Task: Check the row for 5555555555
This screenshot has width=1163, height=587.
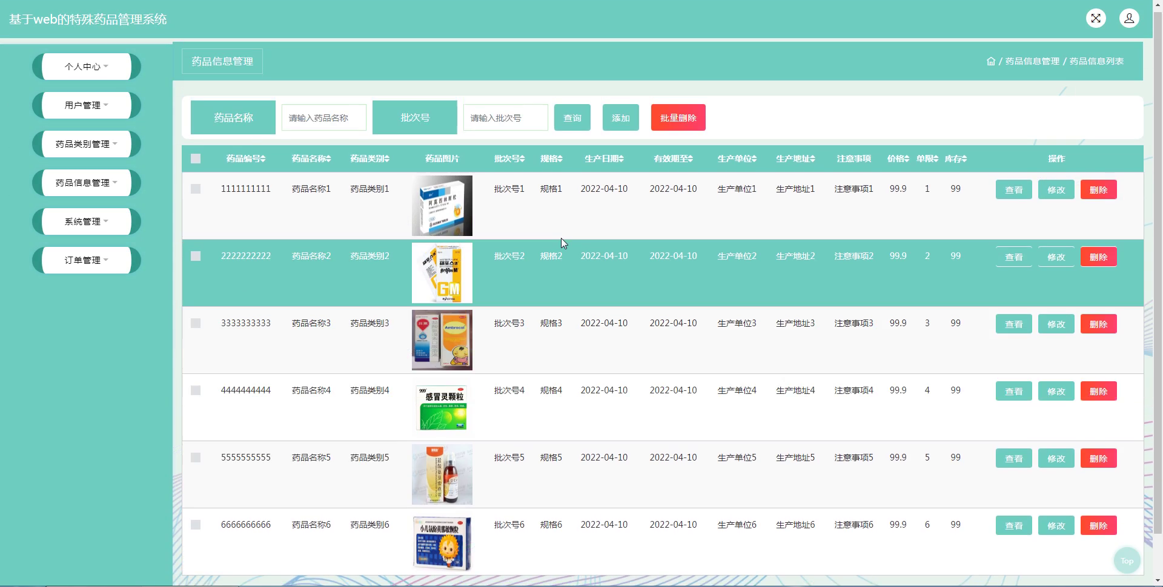Action: click(x=196, y=457)
